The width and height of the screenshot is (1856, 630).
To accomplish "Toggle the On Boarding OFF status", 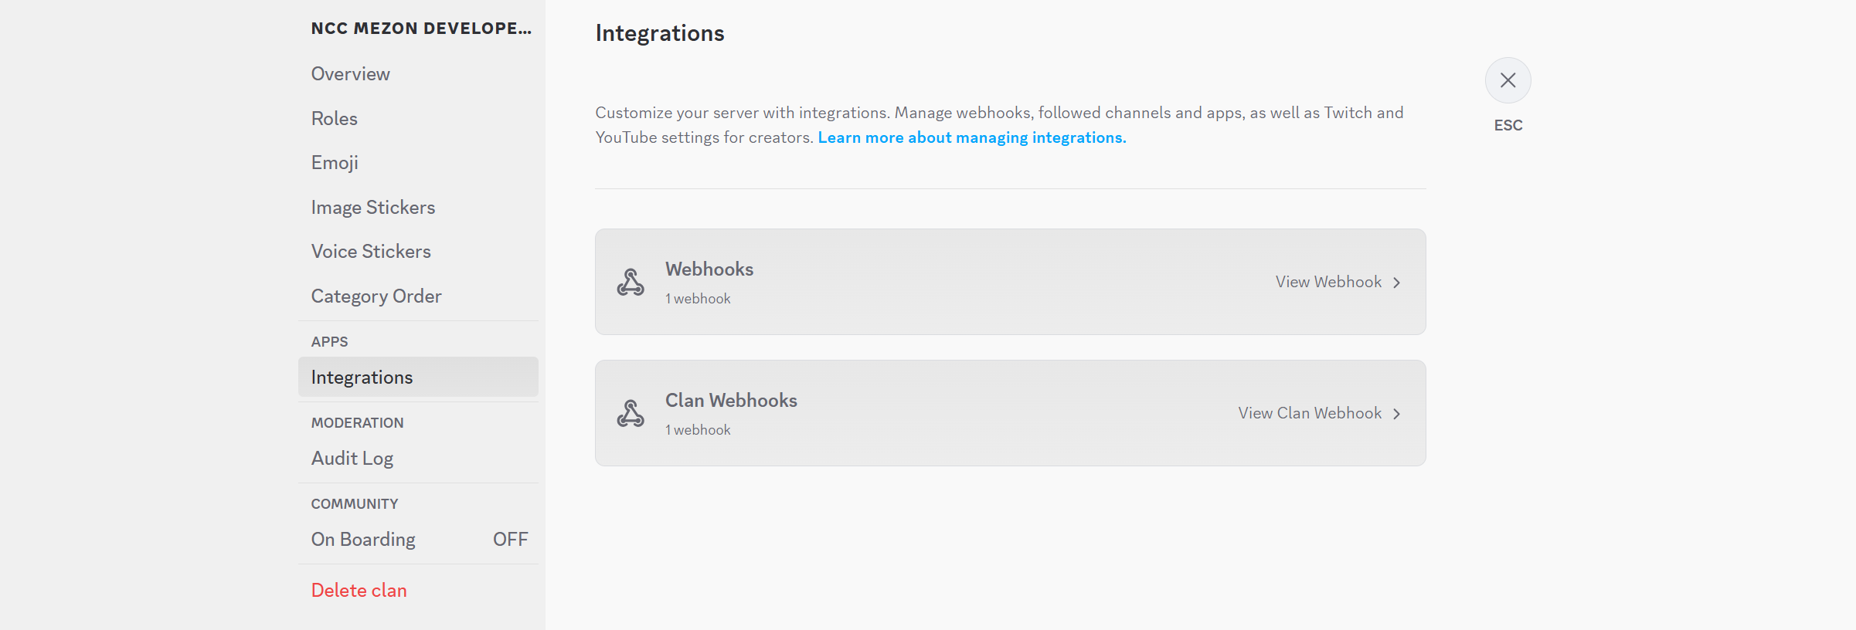I will 510,539.
